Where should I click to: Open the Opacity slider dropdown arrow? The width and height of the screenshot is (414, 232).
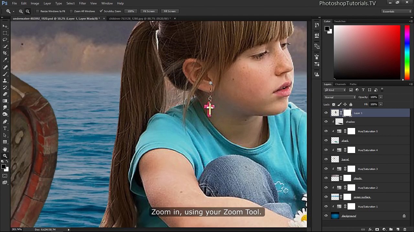coord(381,97)
